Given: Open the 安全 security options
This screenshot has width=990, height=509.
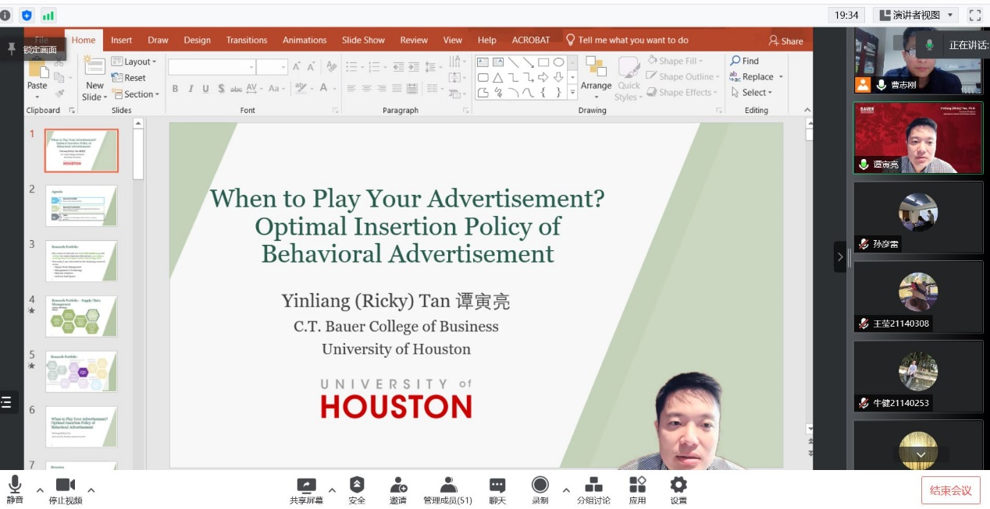Looking at the screenshot, I should point(357,490).
